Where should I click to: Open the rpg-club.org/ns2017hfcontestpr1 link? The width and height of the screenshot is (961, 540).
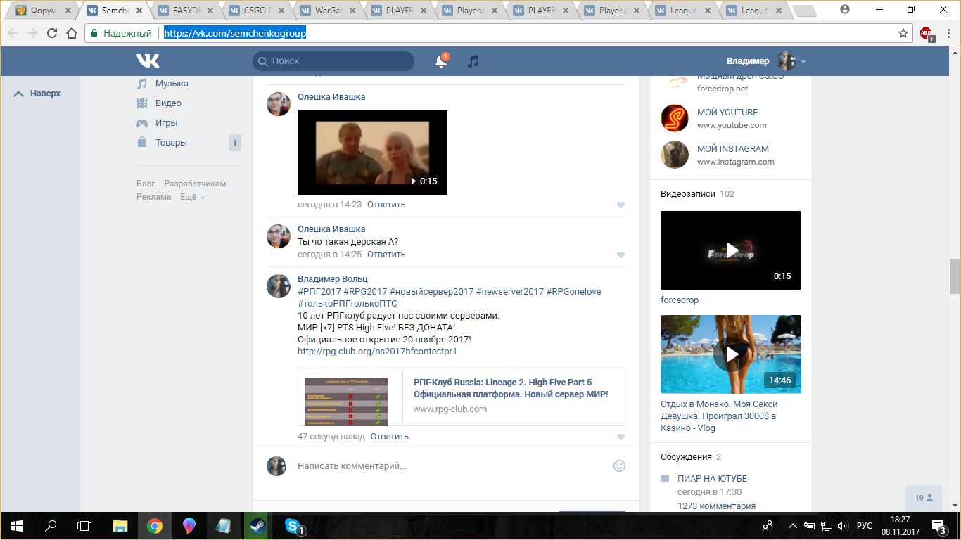click(377, 351)
